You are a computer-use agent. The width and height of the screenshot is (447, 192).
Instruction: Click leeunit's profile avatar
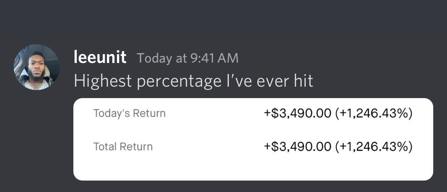click(x=37, y=67)
